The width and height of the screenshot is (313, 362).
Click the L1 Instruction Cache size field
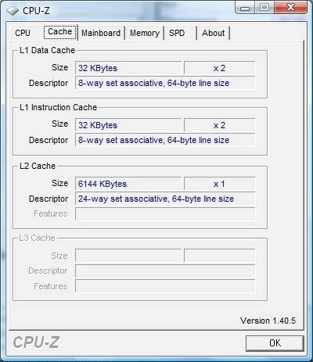point(128,125)
